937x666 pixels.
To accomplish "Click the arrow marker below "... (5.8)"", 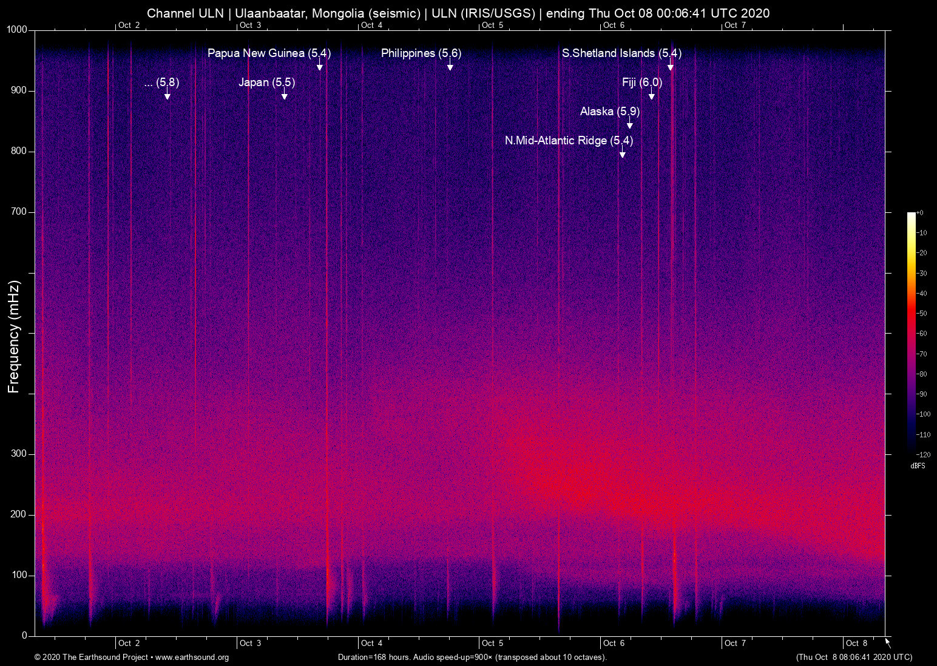I will click(167, 95).
